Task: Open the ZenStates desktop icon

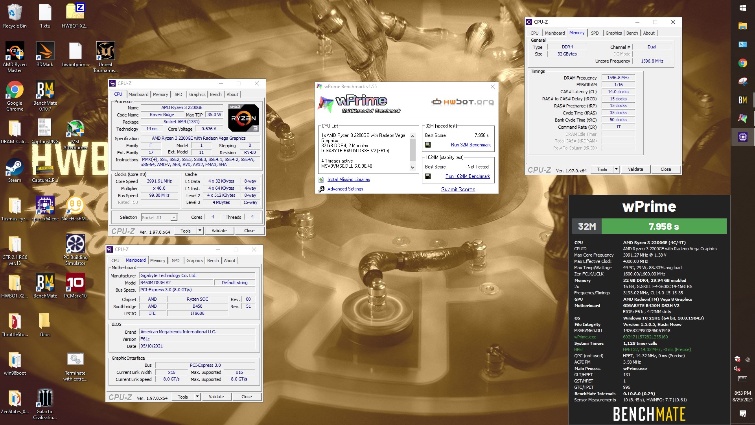Action: pos(15,401)
